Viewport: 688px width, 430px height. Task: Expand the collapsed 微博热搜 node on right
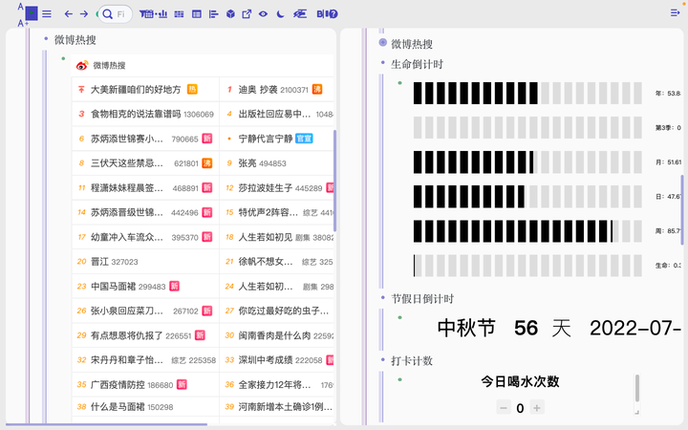(382, 43)
